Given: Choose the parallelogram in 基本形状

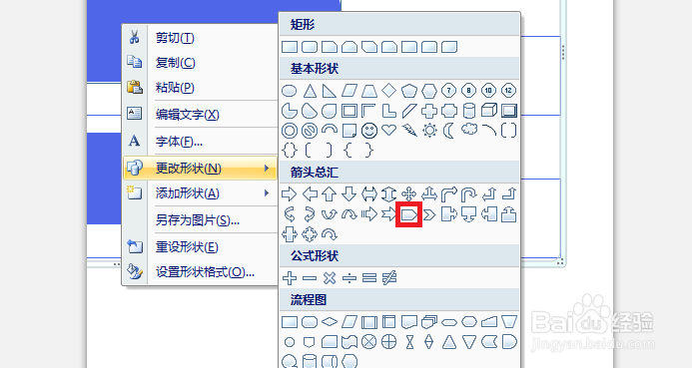Looking at the screenshot, I should click(349, 91).
